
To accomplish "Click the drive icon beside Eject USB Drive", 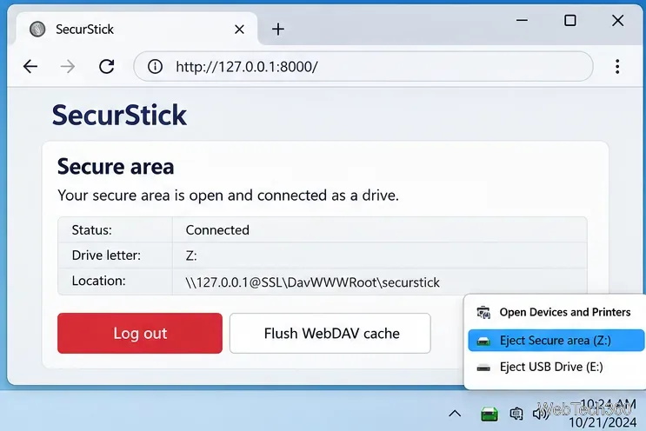I will tap(483, 368).
